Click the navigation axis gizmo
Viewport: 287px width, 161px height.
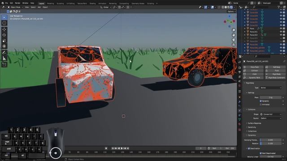click(229, 21)
